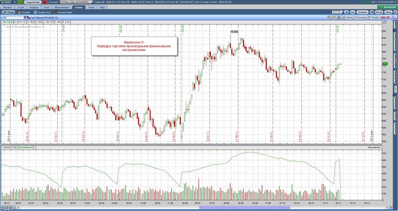Click the share chart icon

click(352, 12)
